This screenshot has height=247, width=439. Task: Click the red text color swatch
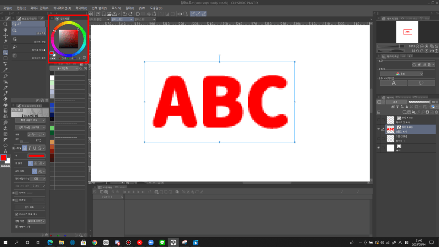[x=37, y=156]
